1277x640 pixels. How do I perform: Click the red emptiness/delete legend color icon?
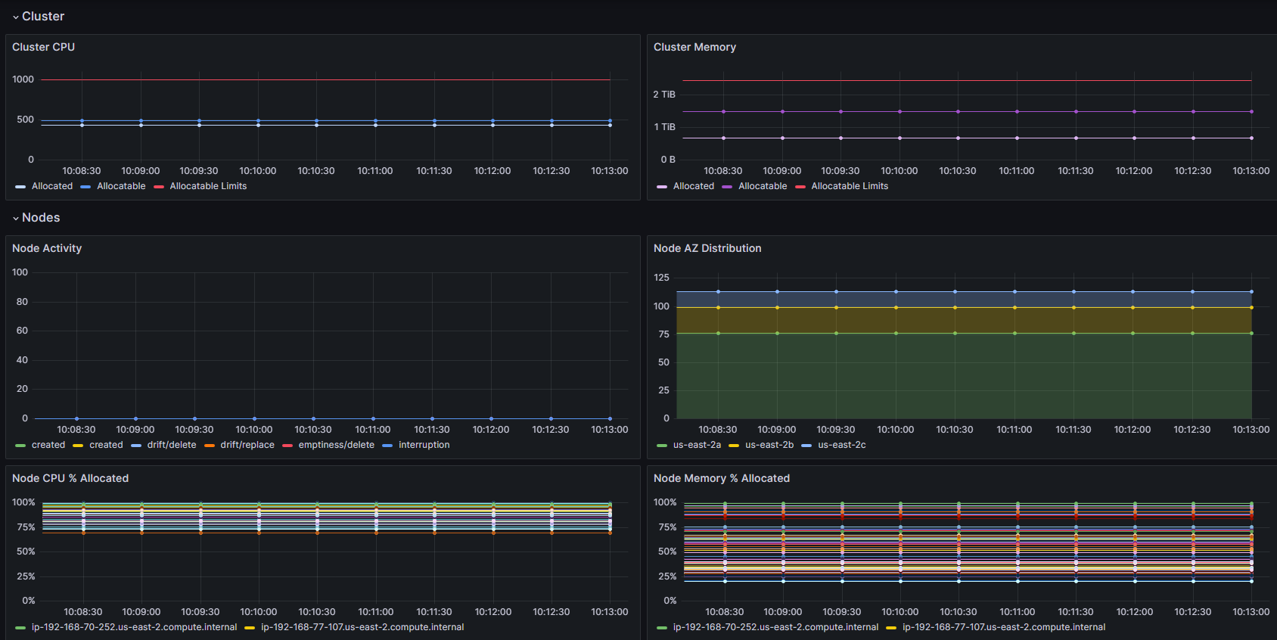coord(287,446)
